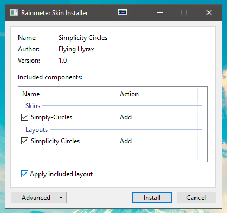Image resolution: width=227 pixels, height=213 pixels.
Task: Select the Skins group header
Action: 33,106
